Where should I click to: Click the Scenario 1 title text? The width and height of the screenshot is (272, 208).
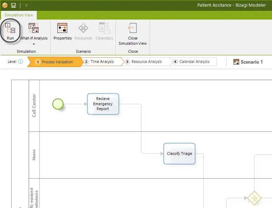coord(252,62)
